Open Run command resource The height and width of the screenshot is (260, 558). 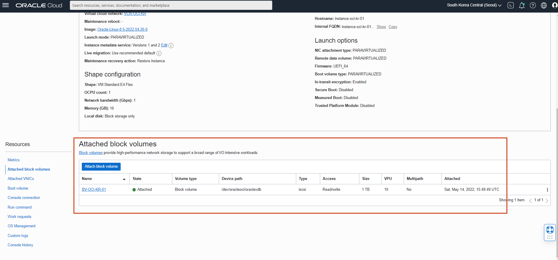20,207
